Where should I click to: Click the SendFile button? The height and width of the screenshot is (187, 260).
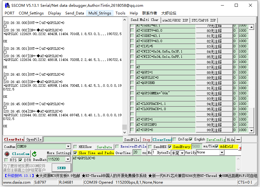coord(132,140)
